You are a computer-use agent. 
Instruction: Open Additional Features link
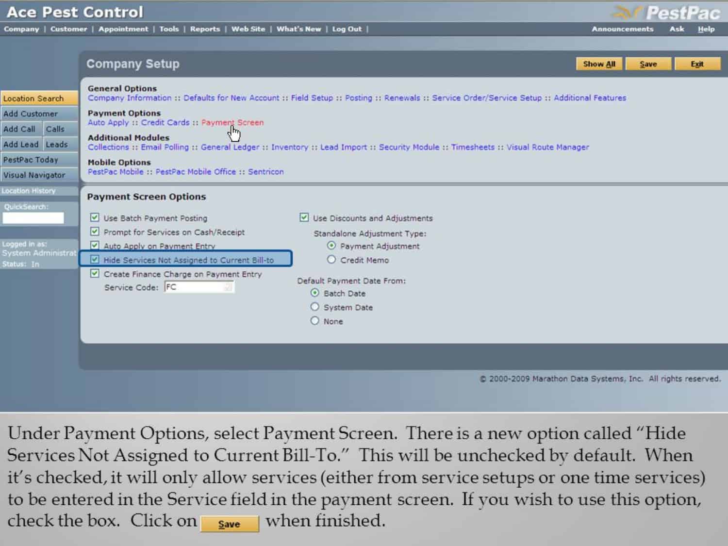(x=590, y=98)
